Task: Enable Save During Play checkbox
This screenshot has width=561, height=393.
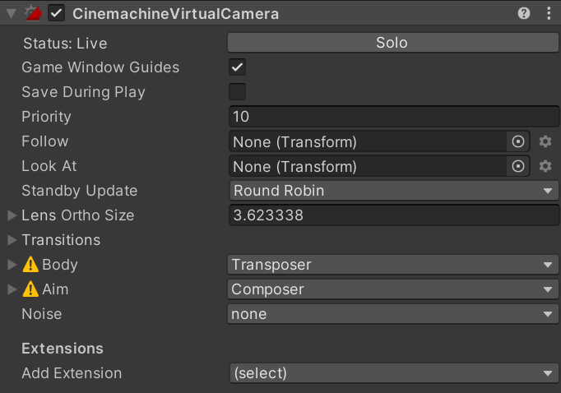Action: pos(238,92)
